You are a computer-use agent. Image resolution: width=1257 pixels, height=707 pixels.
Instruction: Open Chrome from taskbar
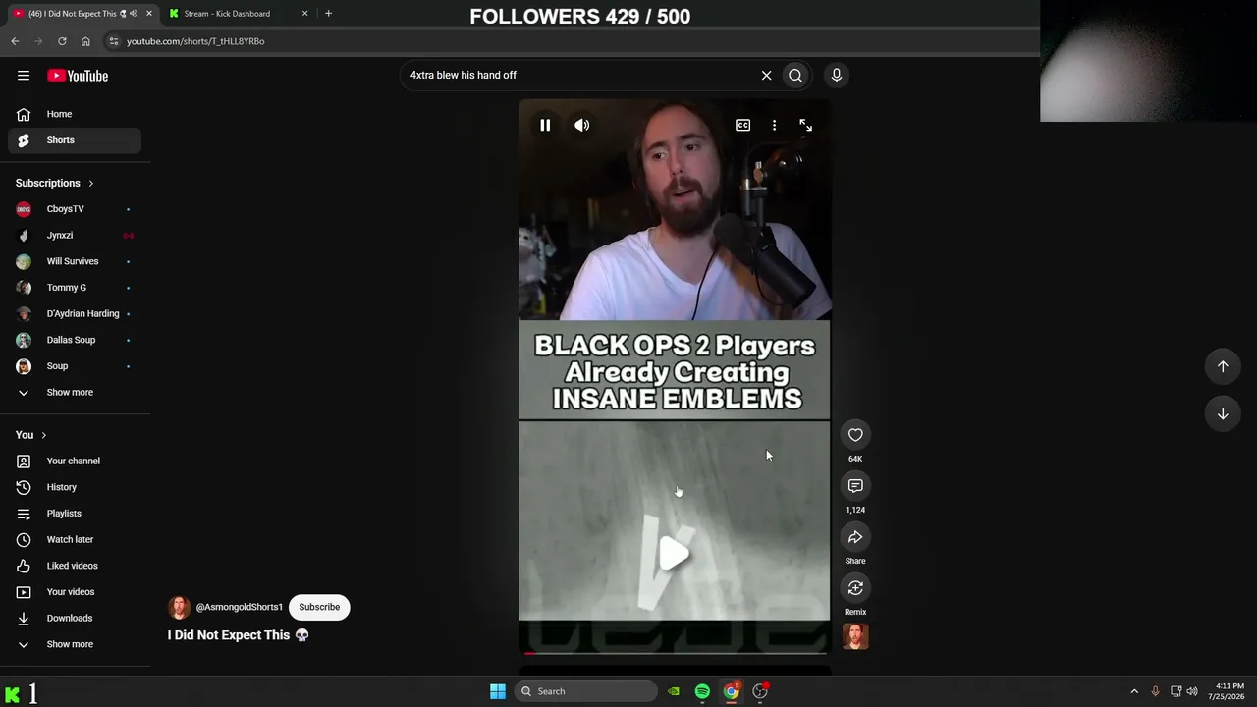pos(732,691)
